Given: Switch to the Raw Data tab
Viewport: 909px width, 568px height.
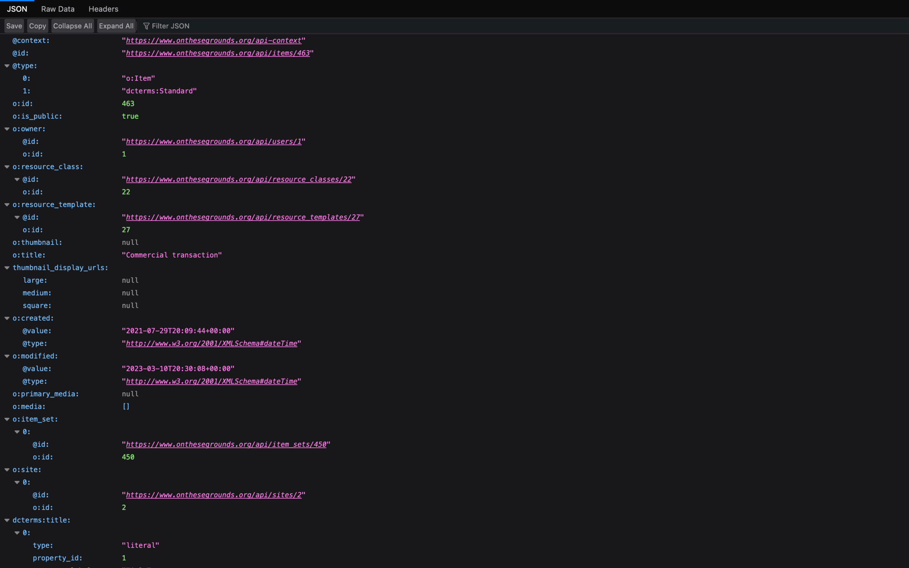Looking at the screenshot, I should click(58, 9).
